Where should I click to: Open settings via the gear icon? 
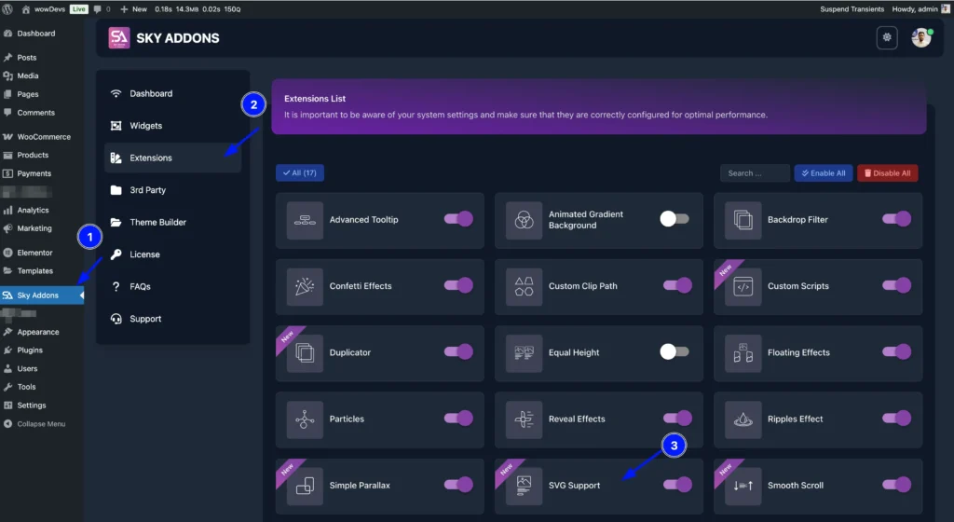click(887, 37)
